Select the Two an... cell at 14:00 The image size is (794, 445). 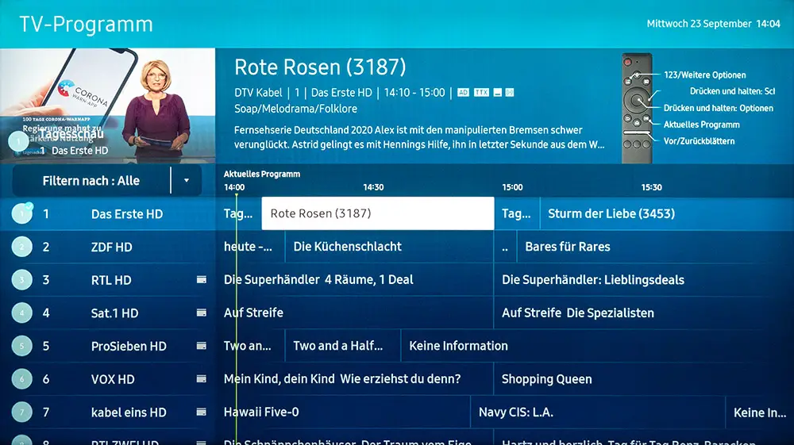[250, 346]
